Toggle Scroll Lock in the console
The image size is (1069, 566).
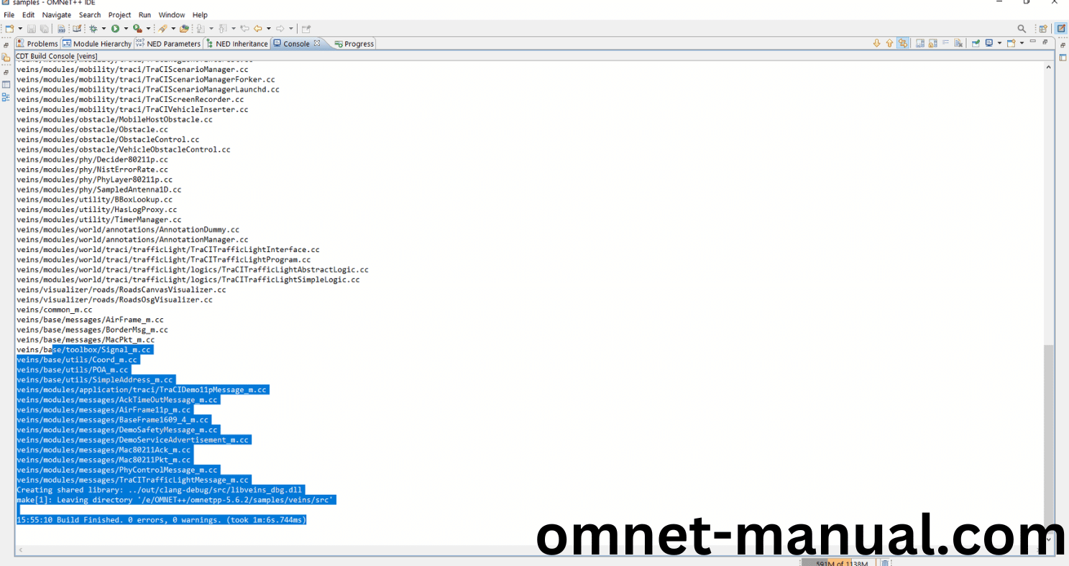pyautogui.click(x=932, y=43)
